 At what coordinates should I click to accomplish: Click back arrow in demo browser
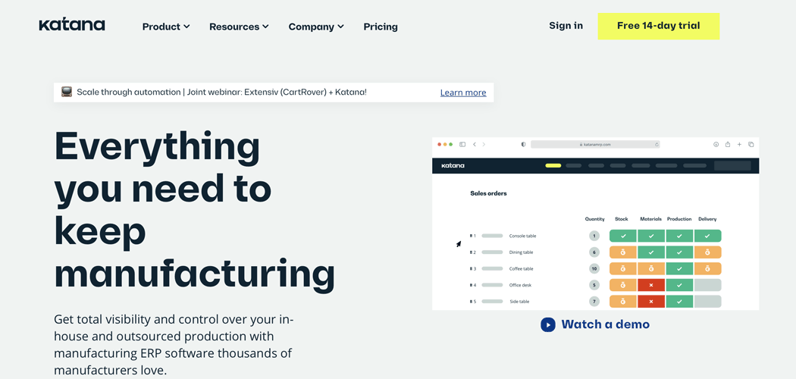click(x=475, y=144)
